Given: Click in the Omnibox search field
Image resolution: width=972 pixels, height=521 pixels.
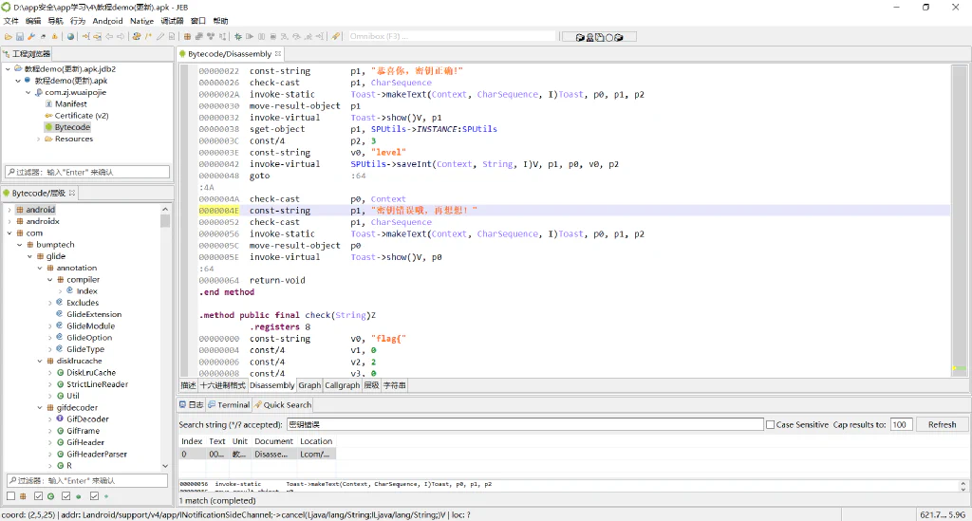Looking at the screenshot, I should pyautogui.click(x=451, y=37).
